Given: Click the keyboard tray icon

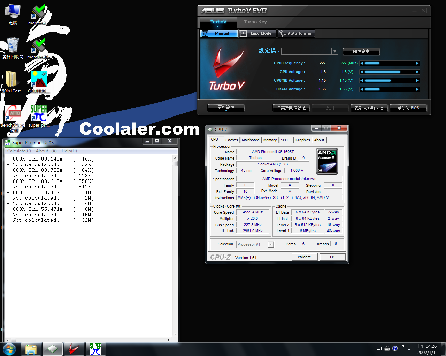Looking at the screenshot, I should (x=387, y=348).
